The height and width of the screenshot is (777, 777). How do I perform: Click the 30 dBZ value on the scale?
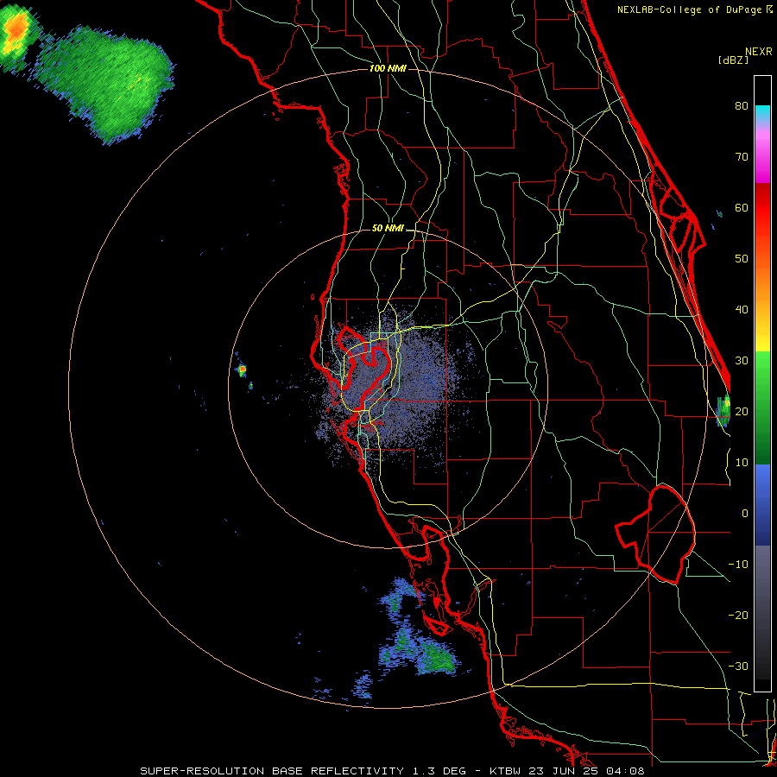(742, 360)
